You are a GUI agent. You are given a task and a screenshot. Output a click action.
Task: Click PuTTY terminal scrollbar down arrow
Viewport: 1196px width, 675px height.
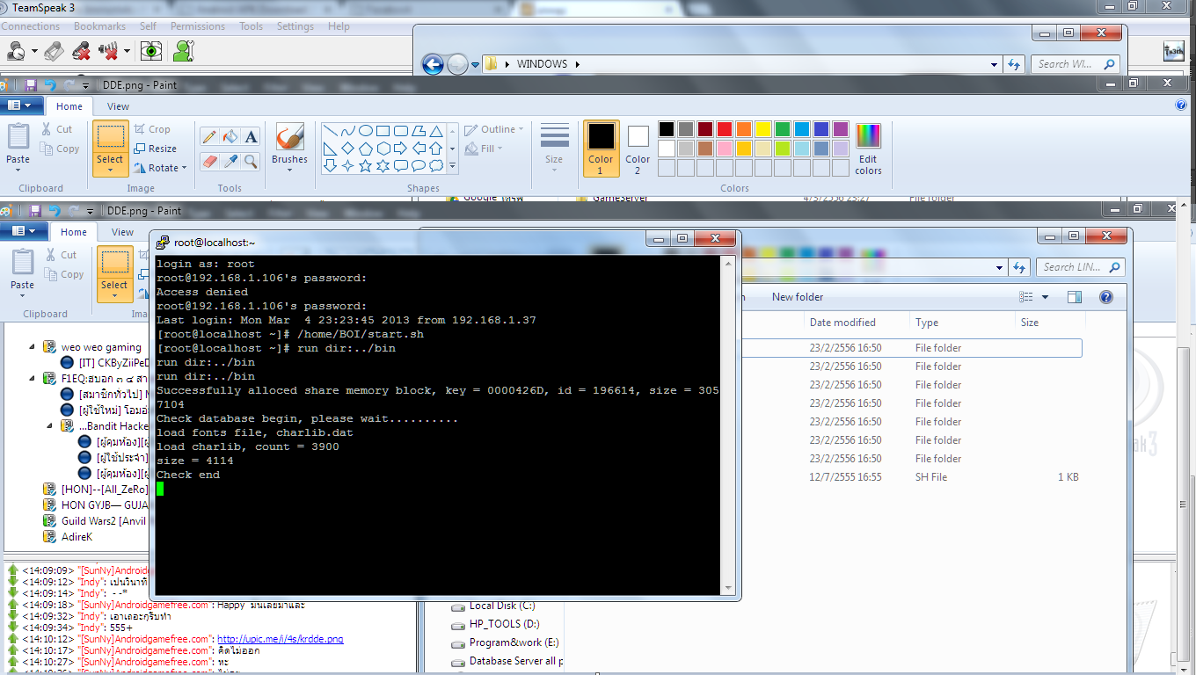pos(727,589)
